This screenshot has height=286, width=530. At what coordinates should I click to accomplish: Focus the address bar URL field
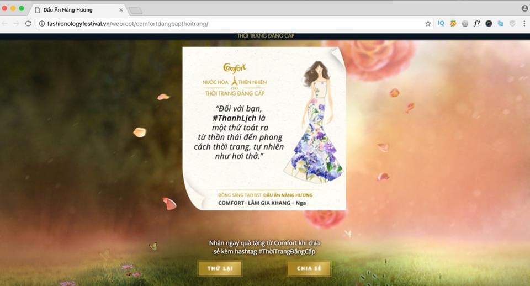[233, 24]
